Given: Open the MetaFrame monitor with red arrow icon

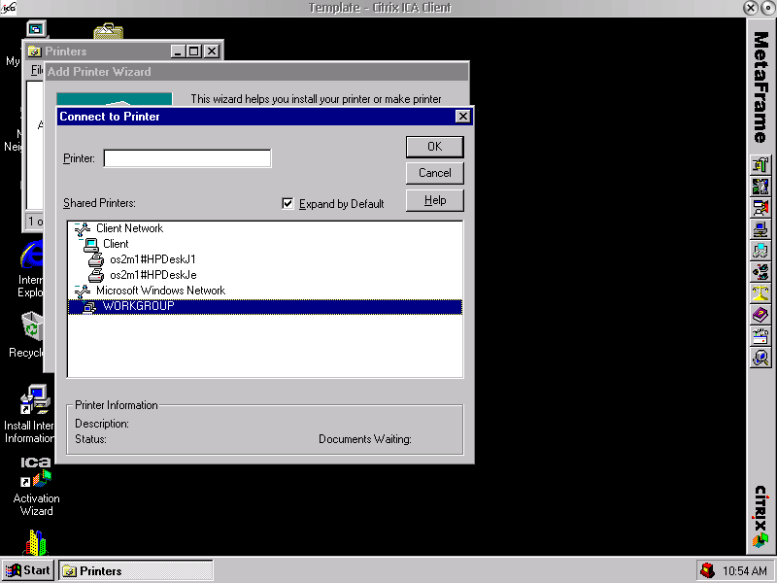Looking at the screenshot, I should click(x=760, y=208).
